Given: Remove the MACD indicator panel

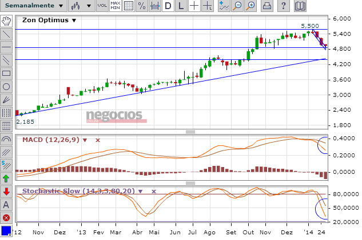Looking at the screenshot, I should [98, 140].
